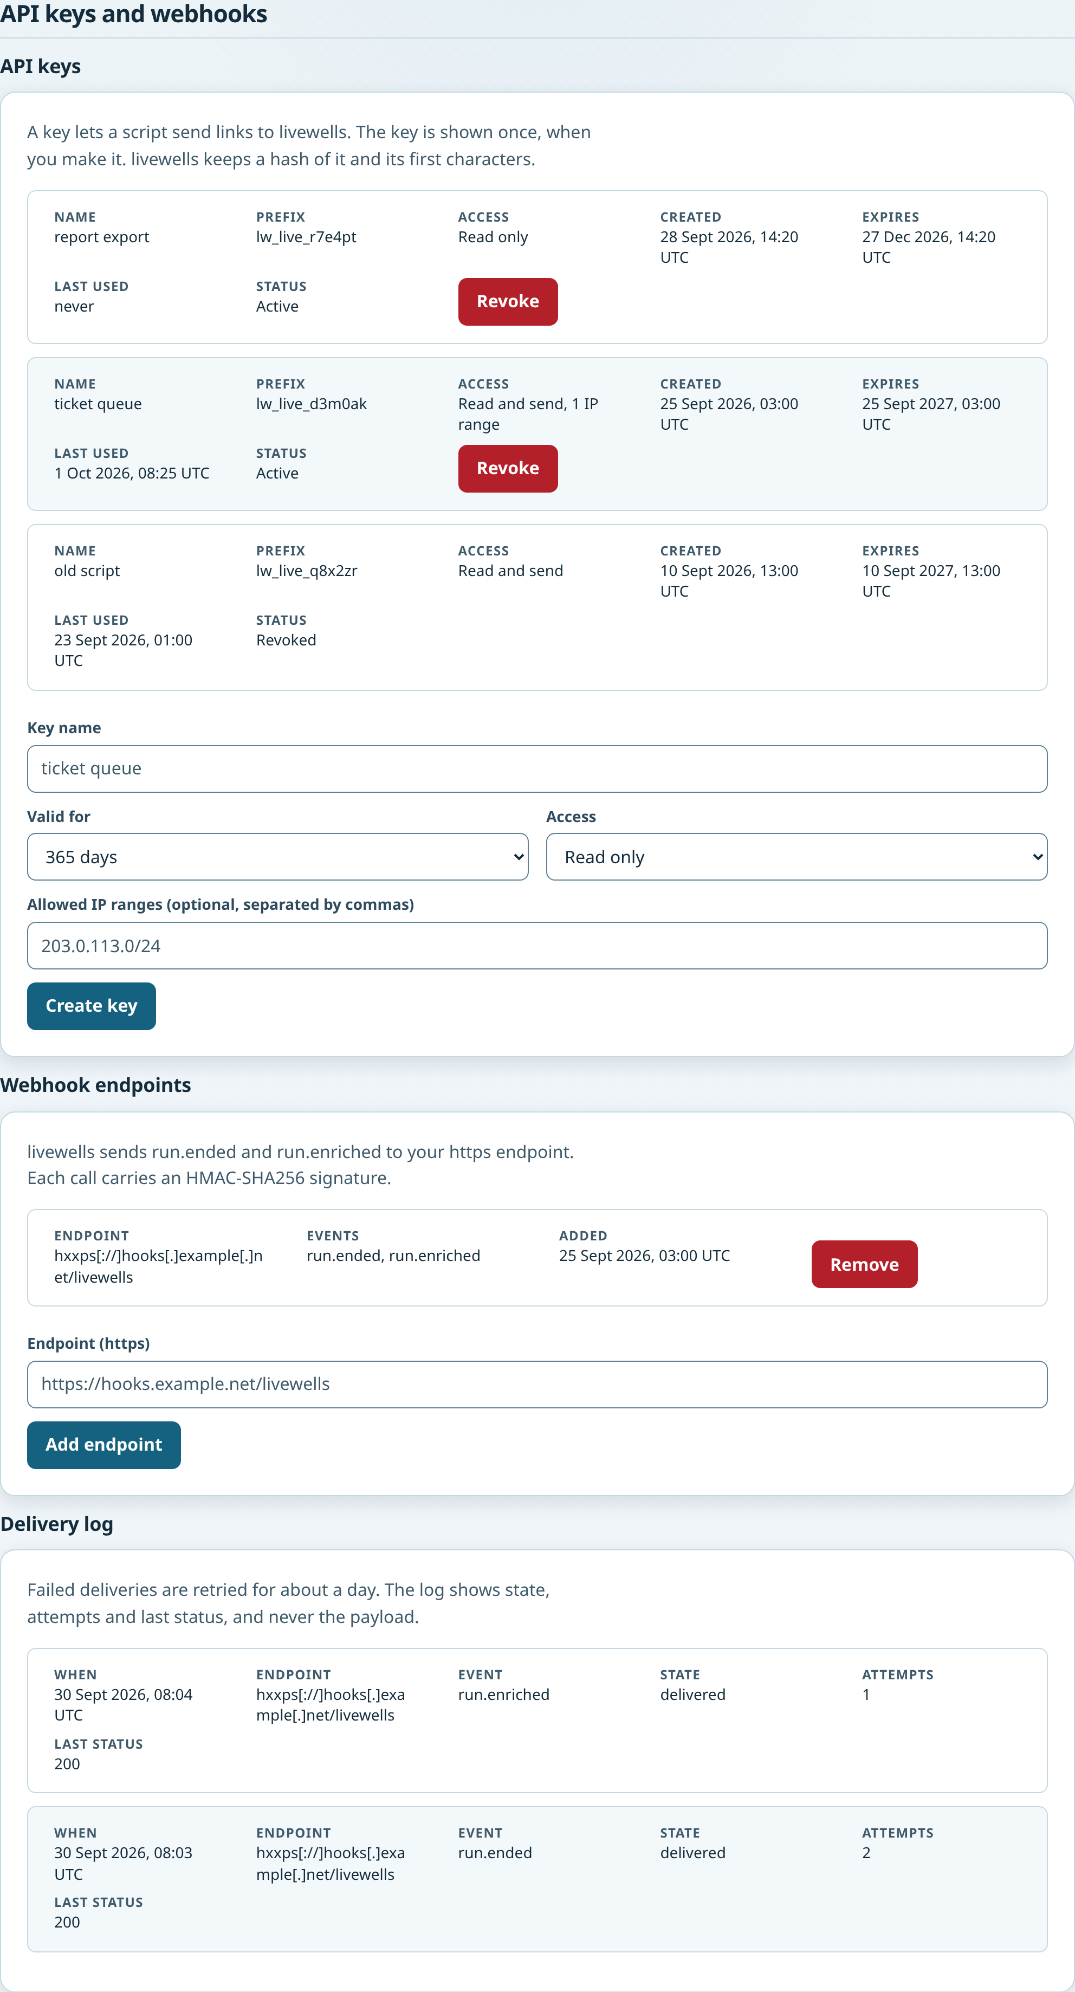Focus the Allowed IP ranges field

[x=537, y=946]
